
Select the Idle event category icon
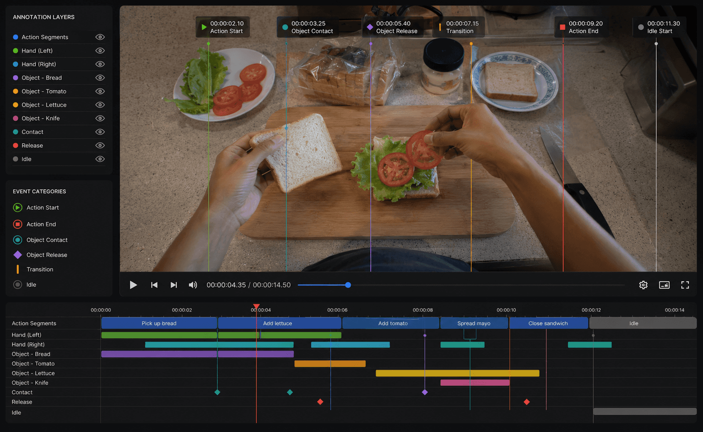17,284
